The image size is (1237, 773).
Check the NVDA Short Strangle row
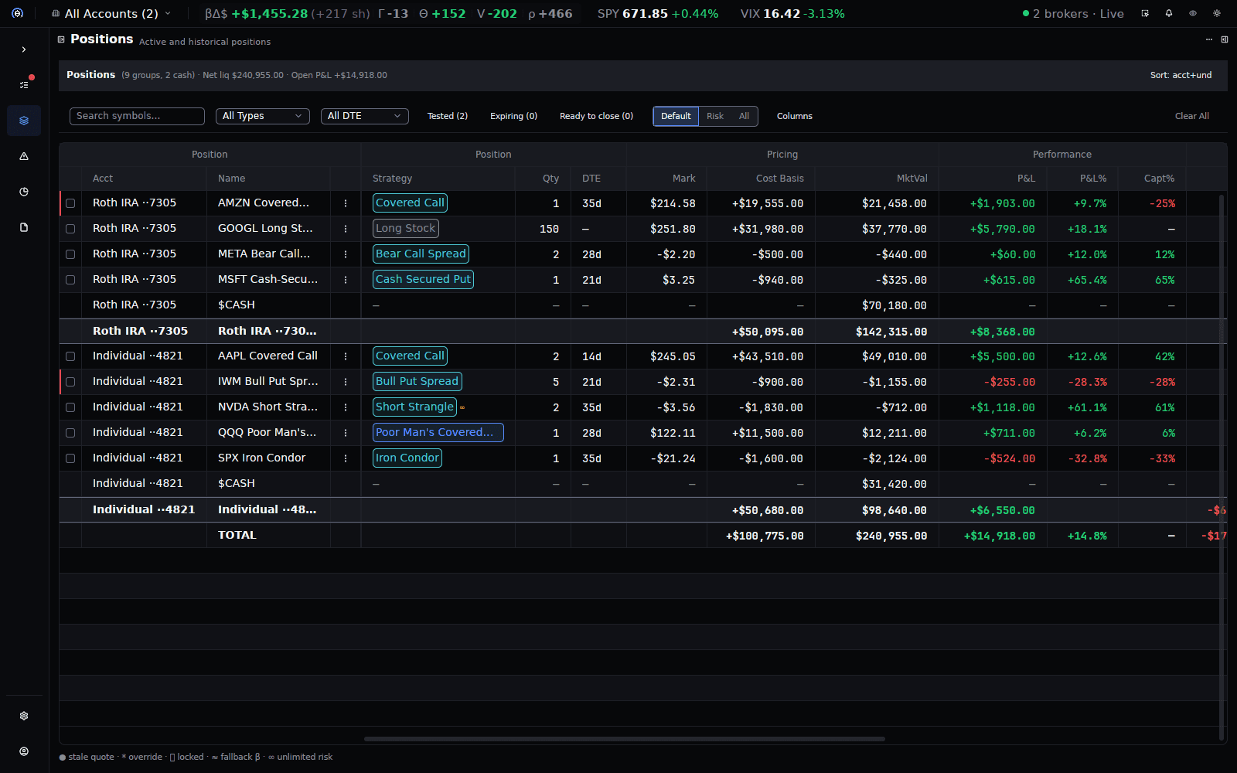pyautogui.click(x=70, y=407)
